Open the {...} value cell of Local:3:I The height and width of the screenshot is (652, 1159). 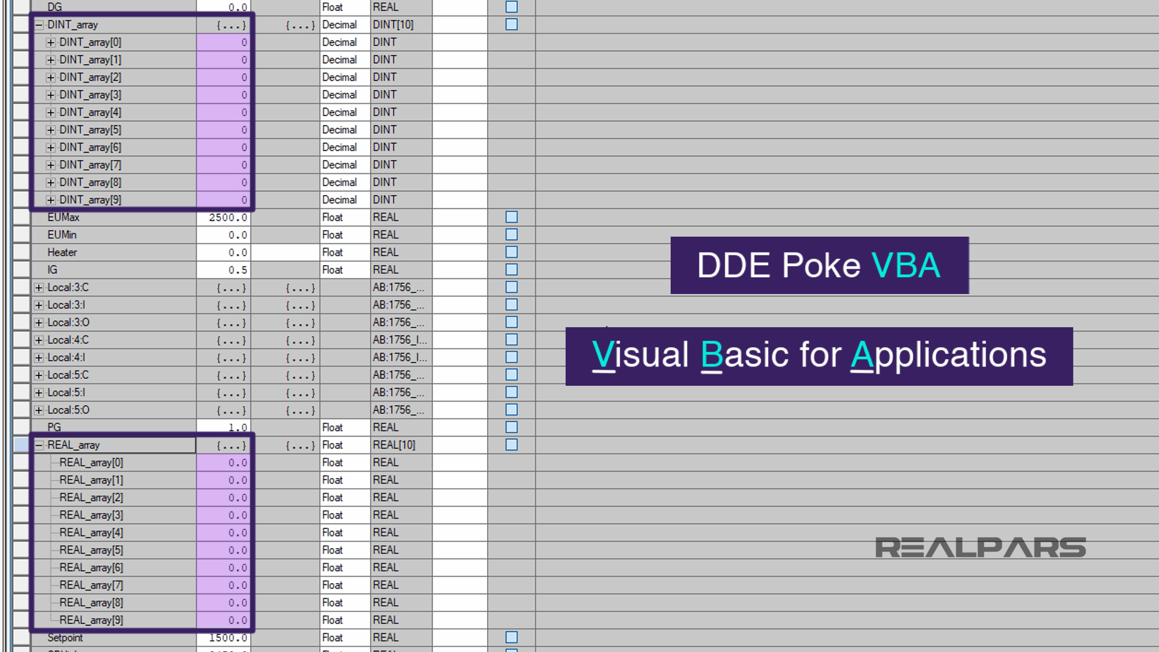[231, 305]
